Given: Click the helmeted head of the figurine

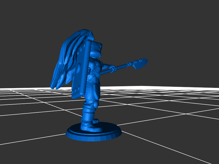Looking at the screenshot, I should pyautogui.click(x=96, y=49).
